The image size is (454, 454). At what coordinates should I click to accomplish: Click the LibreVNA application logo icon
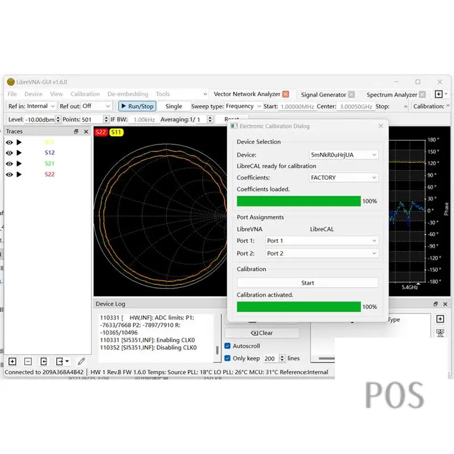click(11, 82)
